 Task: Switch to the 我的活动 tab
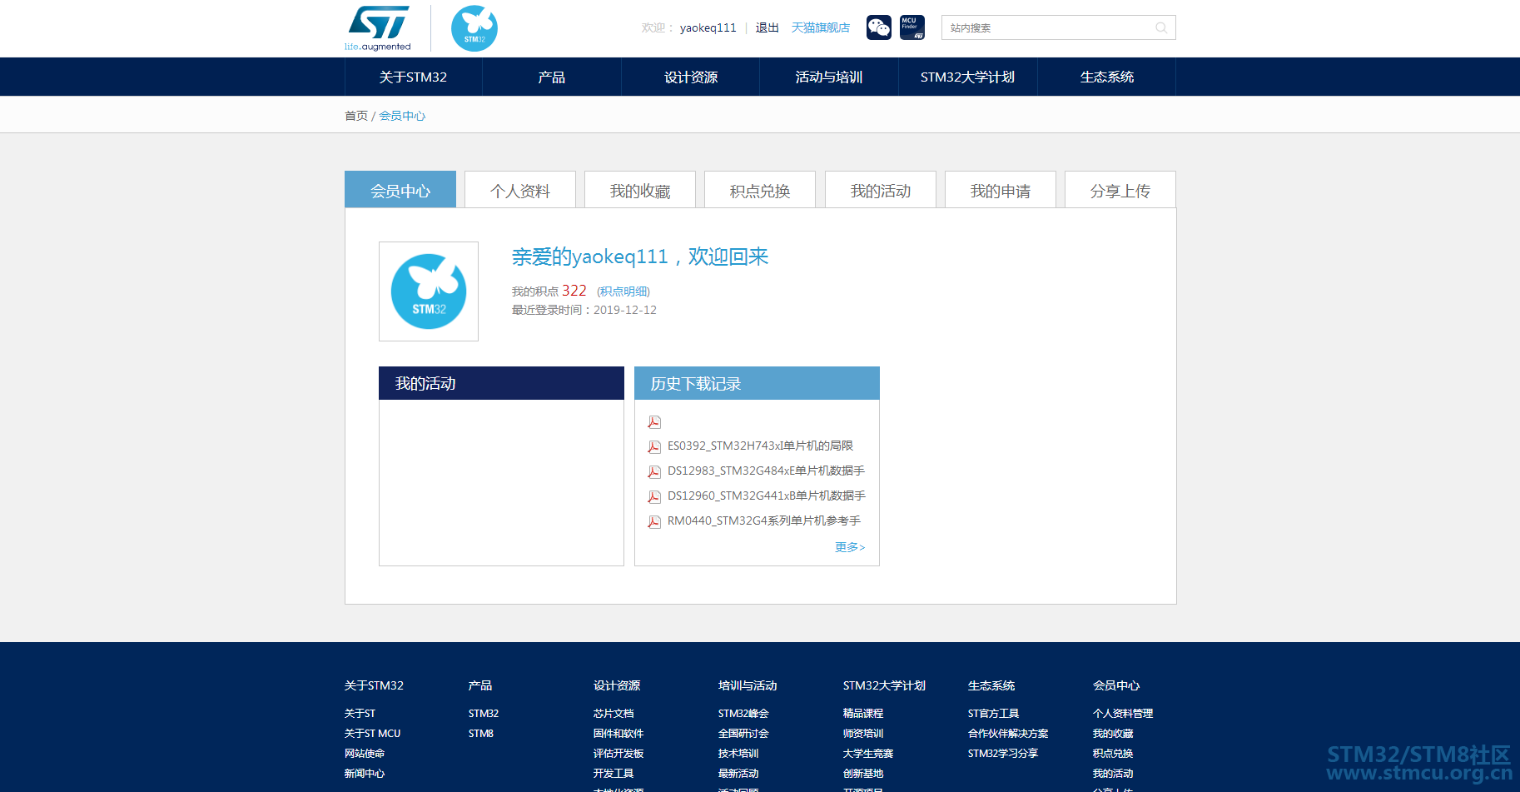click(x=881, y=189)
